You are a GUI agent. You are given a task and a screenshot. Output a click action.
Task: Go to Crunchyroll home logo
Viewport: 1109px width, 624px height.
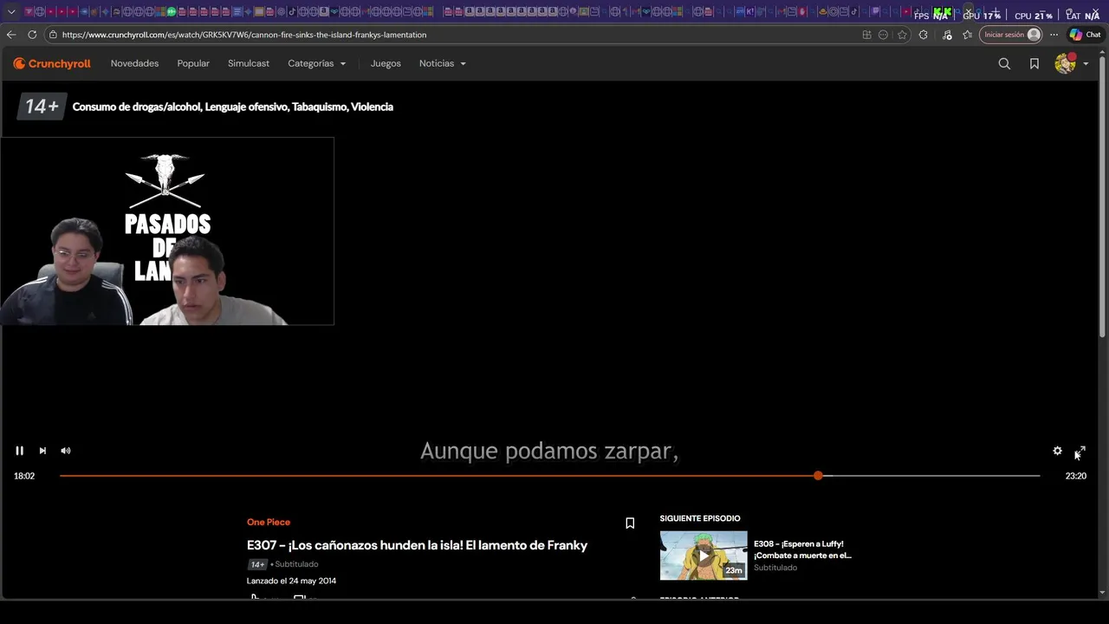coord(52,63)
